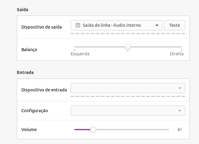Click the Configuração dropdown arrow
Screen dimensions: 199x144
coord(179,111)
